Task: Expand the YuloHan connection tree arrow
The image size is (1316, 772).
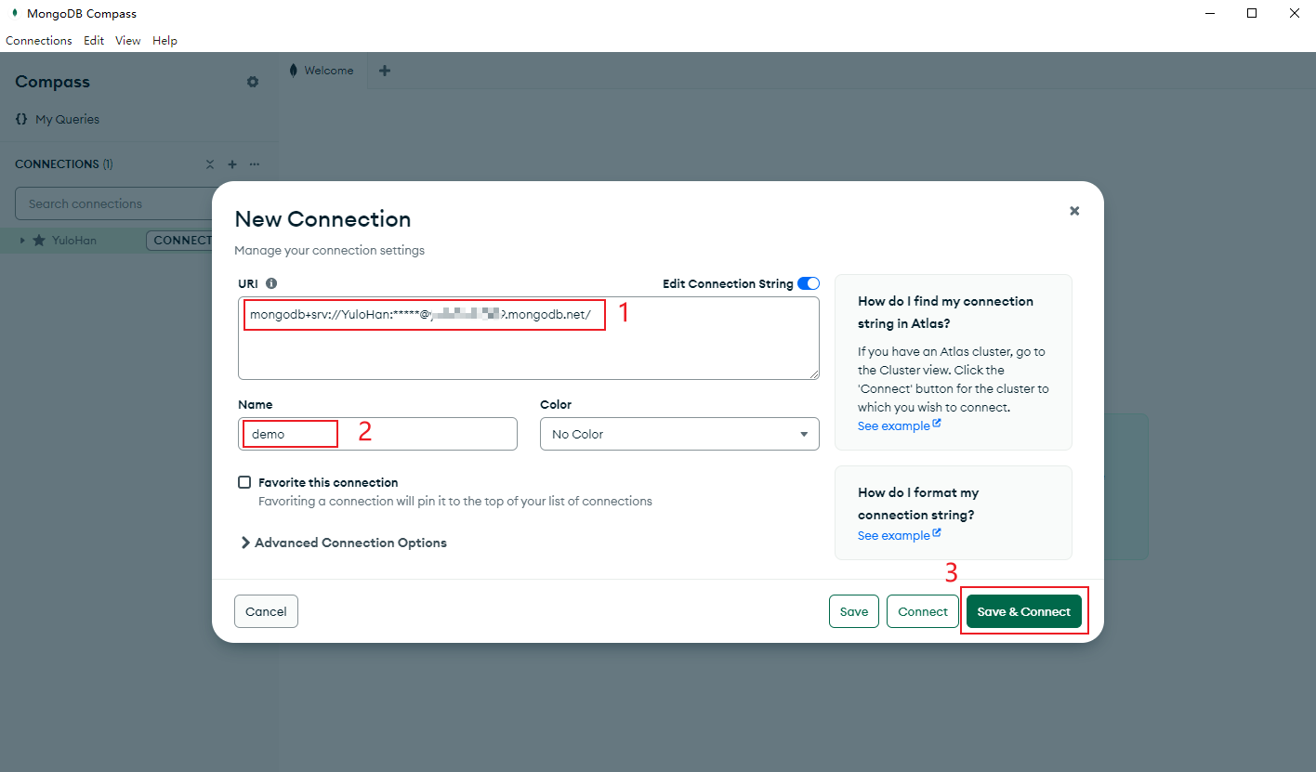Action: [22, 241]
